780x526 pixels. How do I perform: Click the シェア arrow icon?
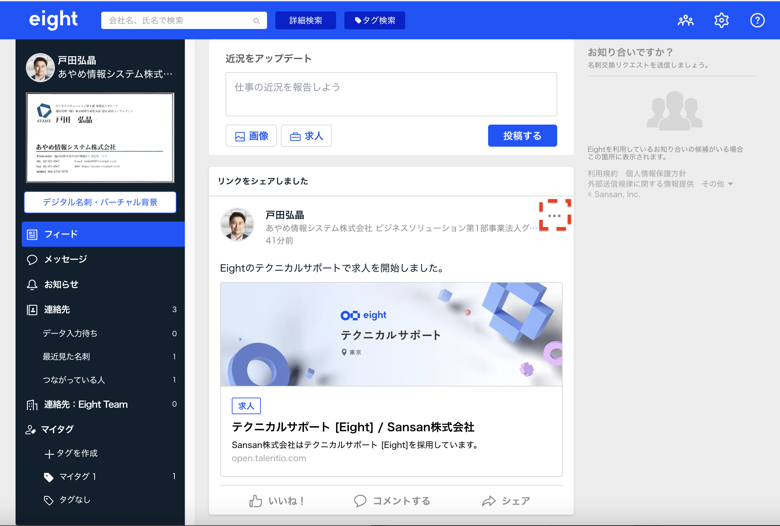click(x=489, y=501)
